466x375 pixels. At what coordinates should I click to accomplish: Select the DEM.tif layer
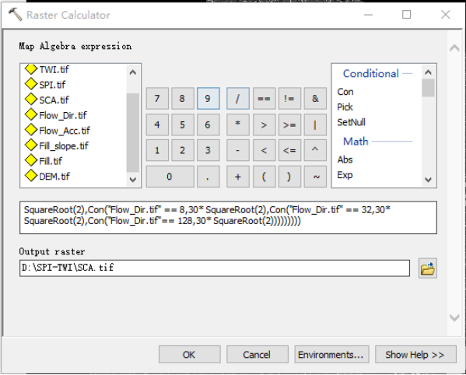pyautogui.click(x=54, y=176)
